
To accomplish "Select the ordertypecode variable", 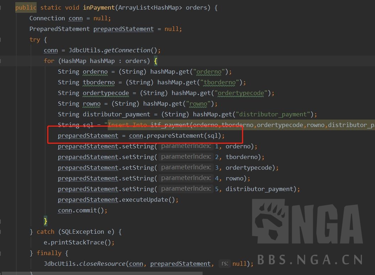I will coord(106,93).
